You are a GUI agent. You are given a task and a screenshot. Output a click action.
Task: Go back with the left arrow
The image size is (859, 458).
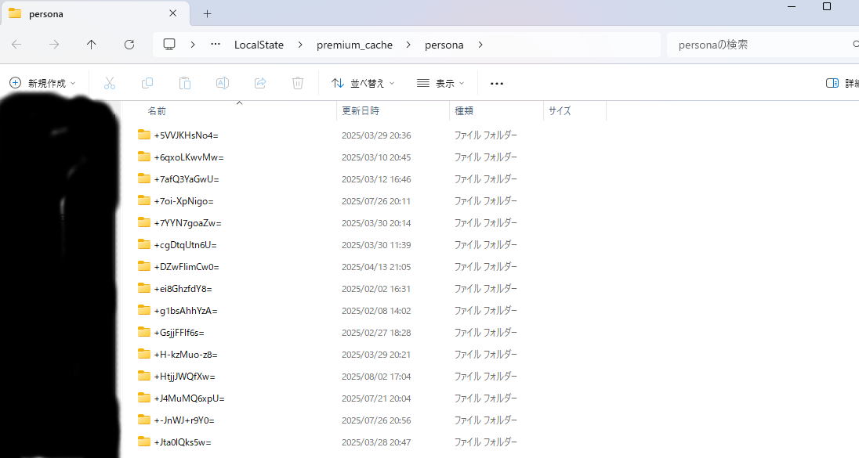pos(16,45)
